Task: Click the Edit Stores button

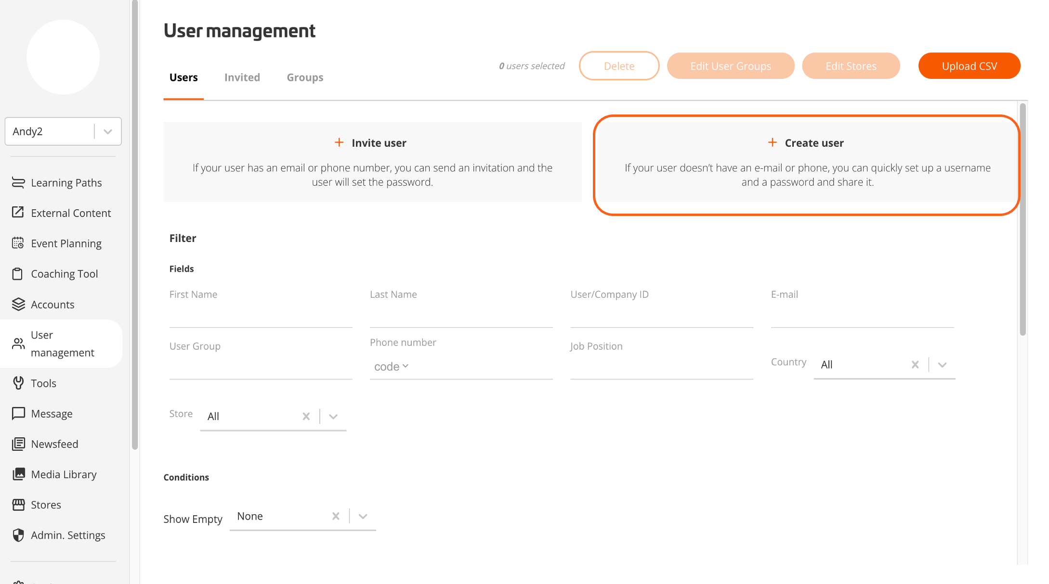Action: click(x=851, y=66)
